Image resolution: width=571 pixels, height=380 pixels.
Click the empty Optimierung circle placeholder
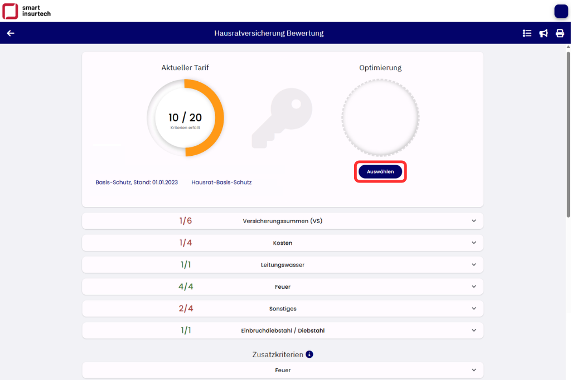(x=380, y=118)
